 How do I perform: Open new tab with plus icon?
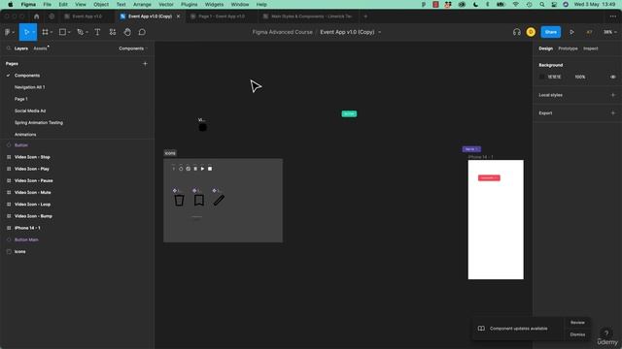pos(365,16)
